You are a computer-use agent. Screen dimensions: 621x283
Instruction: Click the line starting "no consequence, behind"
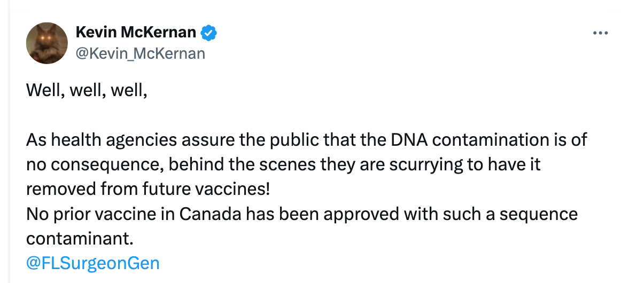pos(283,164)
